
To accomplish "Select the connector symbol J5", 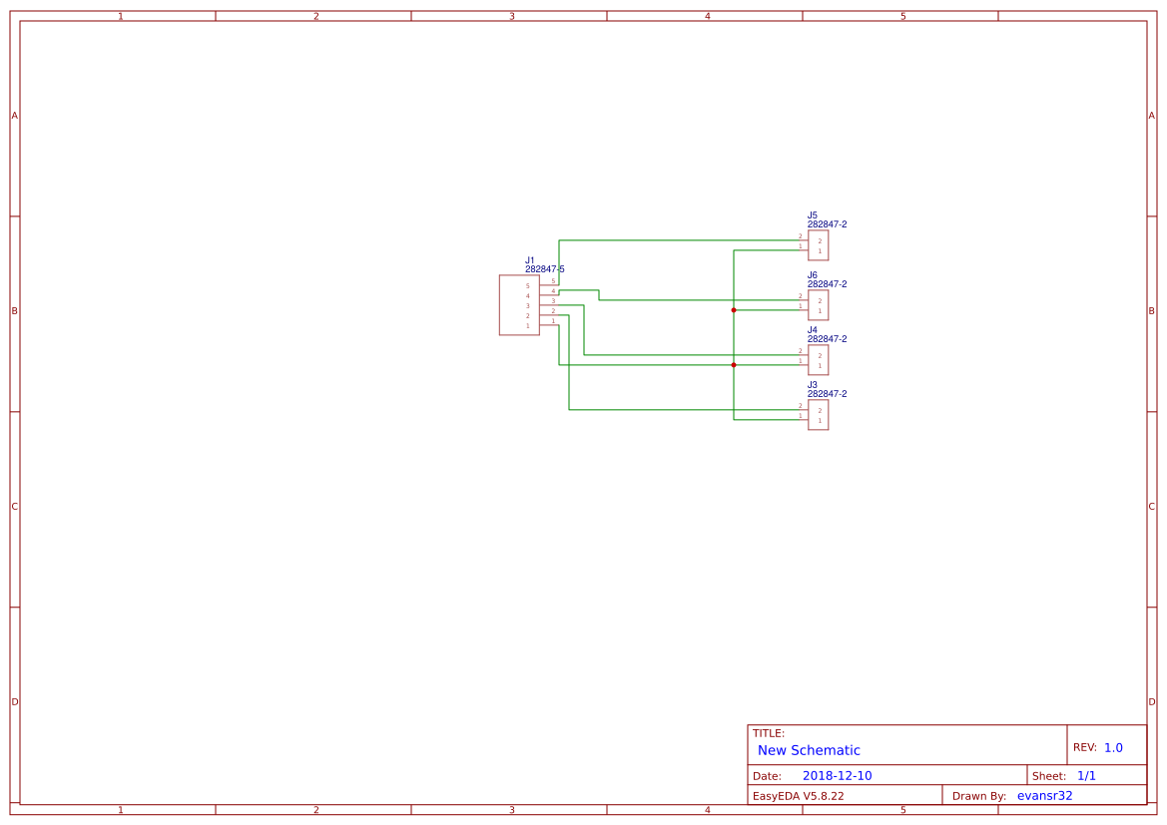I will [x=819, y=244].
